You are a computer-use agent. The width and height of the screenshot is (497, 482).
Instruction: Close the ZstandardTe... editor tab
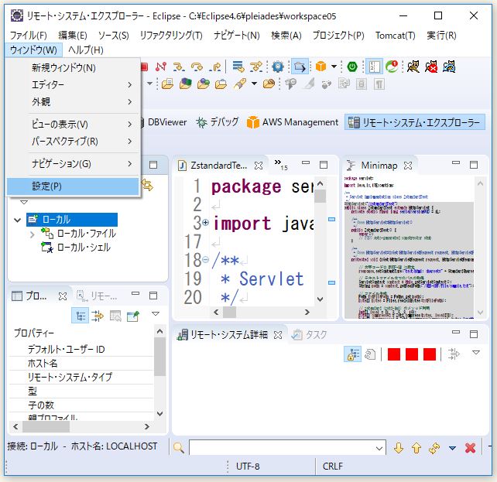259,166
